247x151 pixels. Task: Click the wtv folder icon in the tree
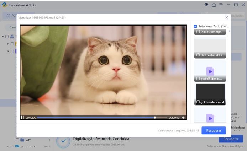pyautogui.click(x=22, y=140)
